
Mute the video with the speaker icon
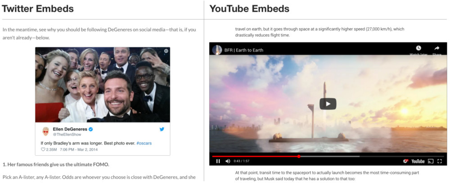[228, 161]
